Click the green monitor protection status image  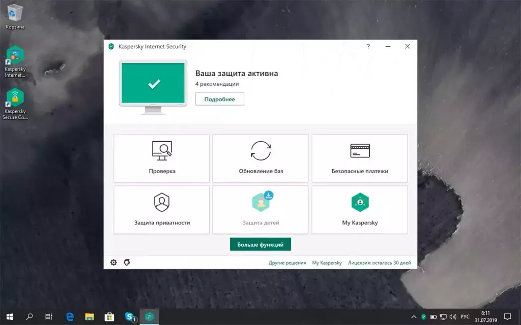click(x=153, y=87)
